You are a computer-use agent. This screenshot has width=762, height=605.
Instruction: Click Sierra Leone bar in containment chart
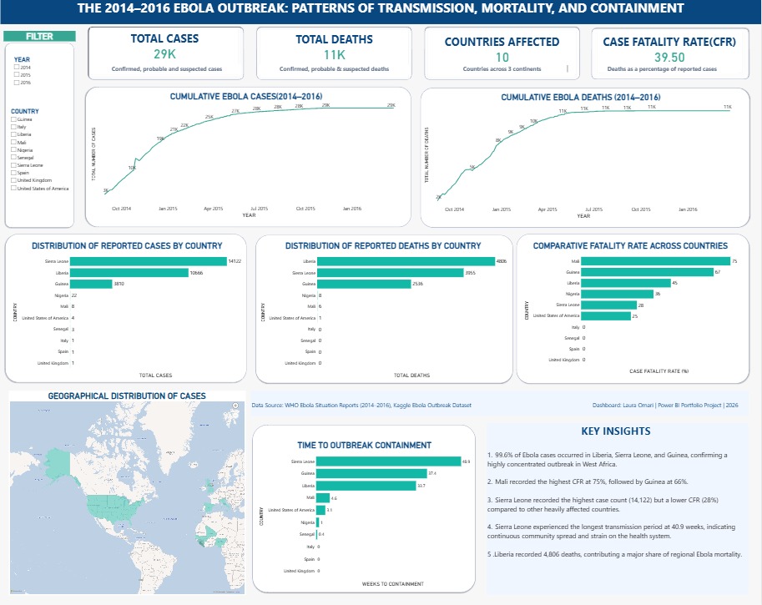point(388,461)
